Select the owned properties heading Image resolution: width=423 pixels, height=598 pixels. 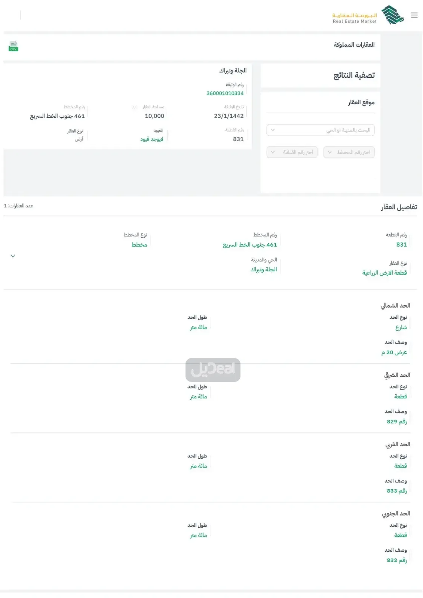(354, 45)
